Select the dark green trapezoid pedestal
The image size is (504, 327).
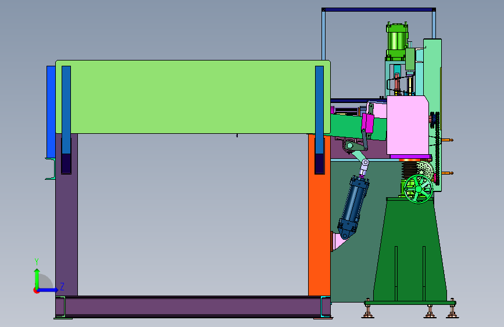tap(410, 250)
